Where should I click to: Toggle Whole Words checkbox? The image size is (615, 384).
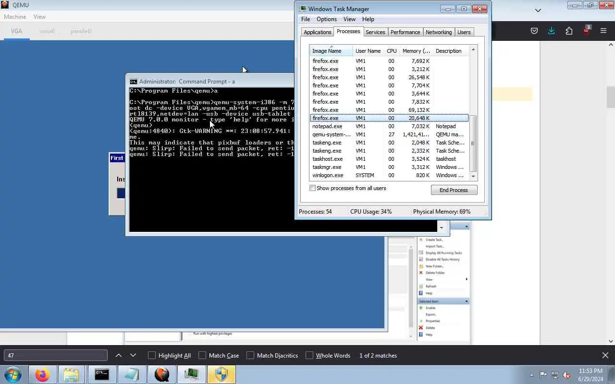(309, 356)
